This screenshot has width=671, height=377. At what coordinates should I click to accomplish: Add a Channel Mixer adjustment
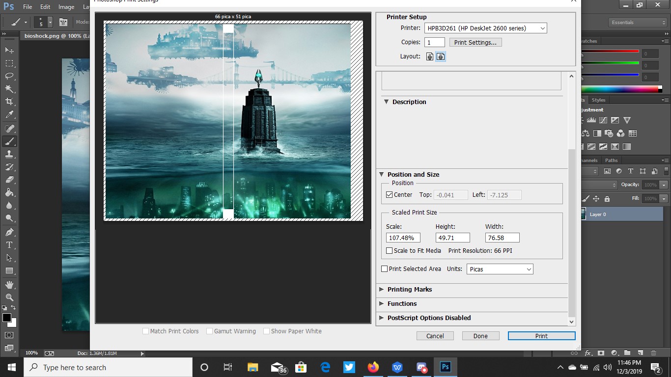[x=621, y=133]
